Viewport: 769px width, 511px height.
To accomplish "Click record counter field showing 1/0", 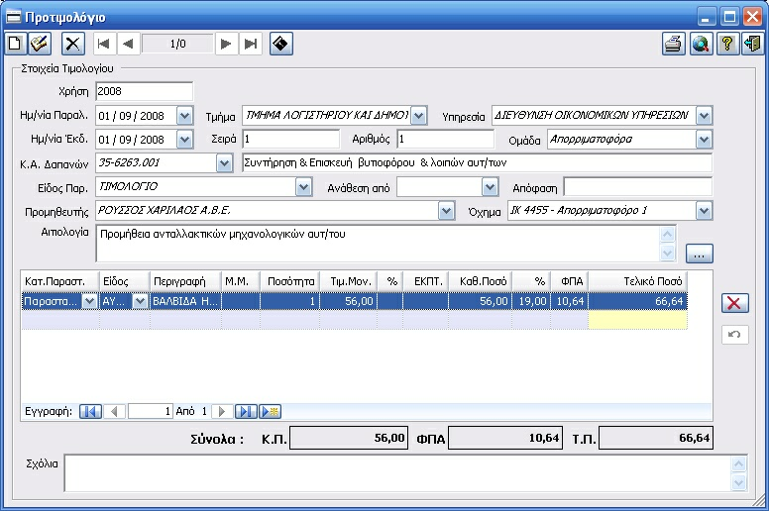I will 178,45.
